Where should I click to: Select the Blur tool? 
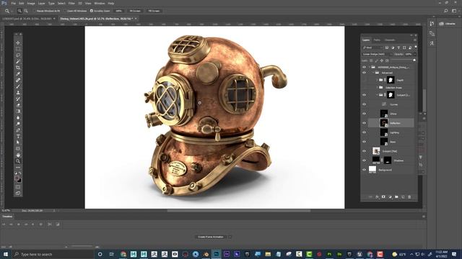(x=18, y=117)
